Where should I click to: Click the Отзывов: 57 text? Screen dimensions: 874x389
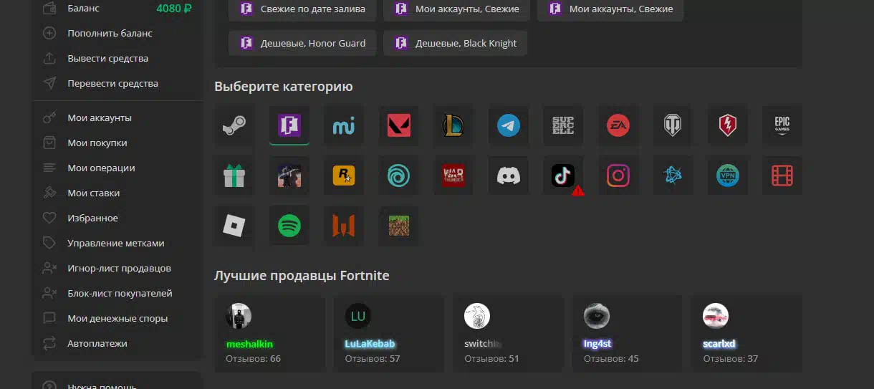click(373, 358)
